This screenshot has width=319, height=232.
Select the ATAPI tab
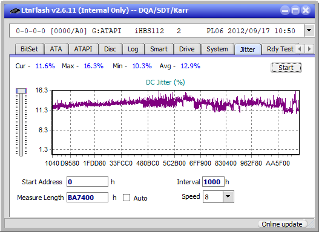pos(83,49)
